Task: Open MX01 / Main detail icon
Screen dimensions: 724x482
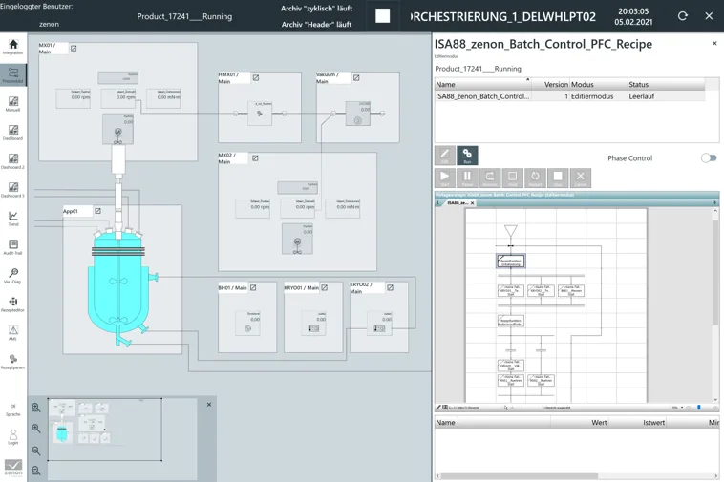Action: [x=74, y=48]
